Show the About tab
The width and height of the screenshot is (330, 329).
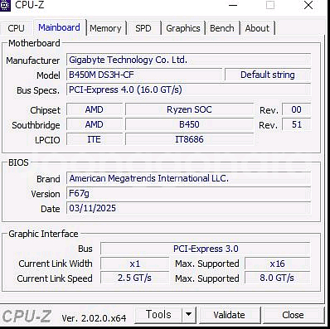tap(257, 28)
